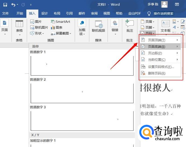The width and height of the screenshot is (186, 147).
Task: Choose 页面底端(B) menu item
Action: pos(160,46)
